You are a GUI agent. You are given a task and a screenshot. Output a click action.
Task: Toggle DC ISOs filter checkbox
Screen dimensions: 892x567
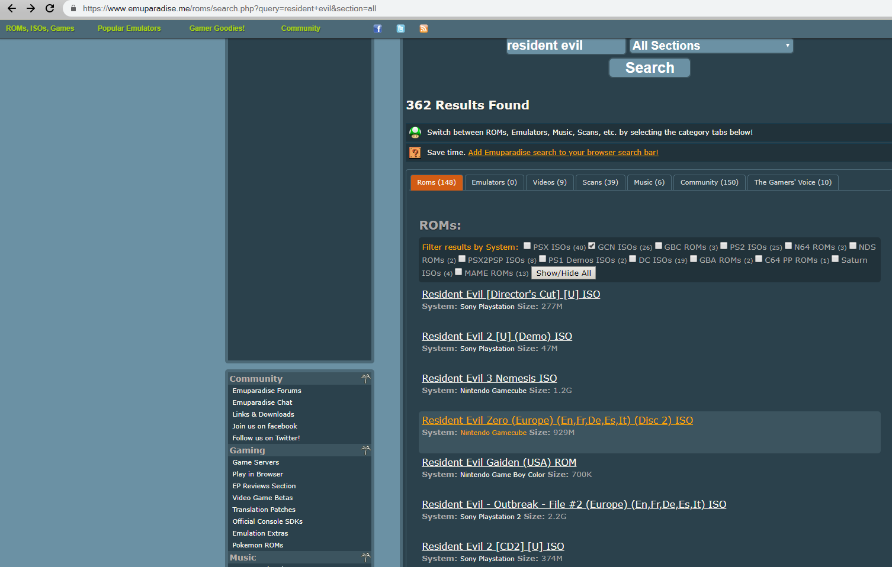click(x=633, y=259)
